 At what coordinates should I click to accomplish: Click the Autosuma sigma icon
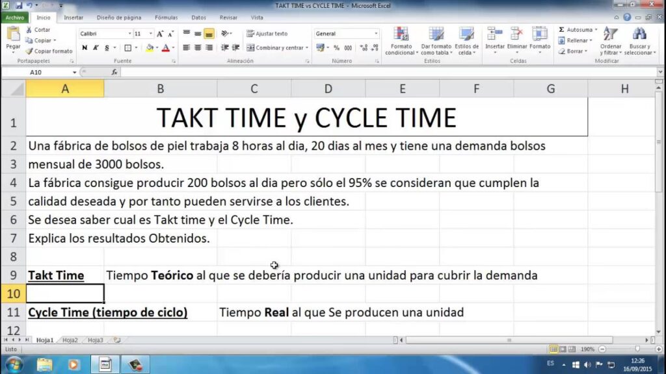(x=562, y=30)
